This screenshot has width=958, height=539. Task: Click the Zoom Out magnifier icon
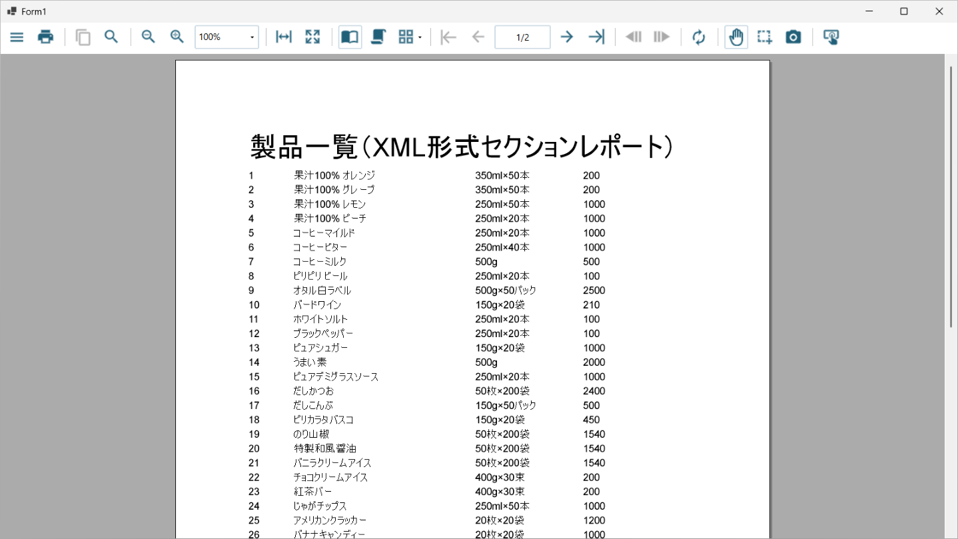pyautogui.click(x=148, y=37)
